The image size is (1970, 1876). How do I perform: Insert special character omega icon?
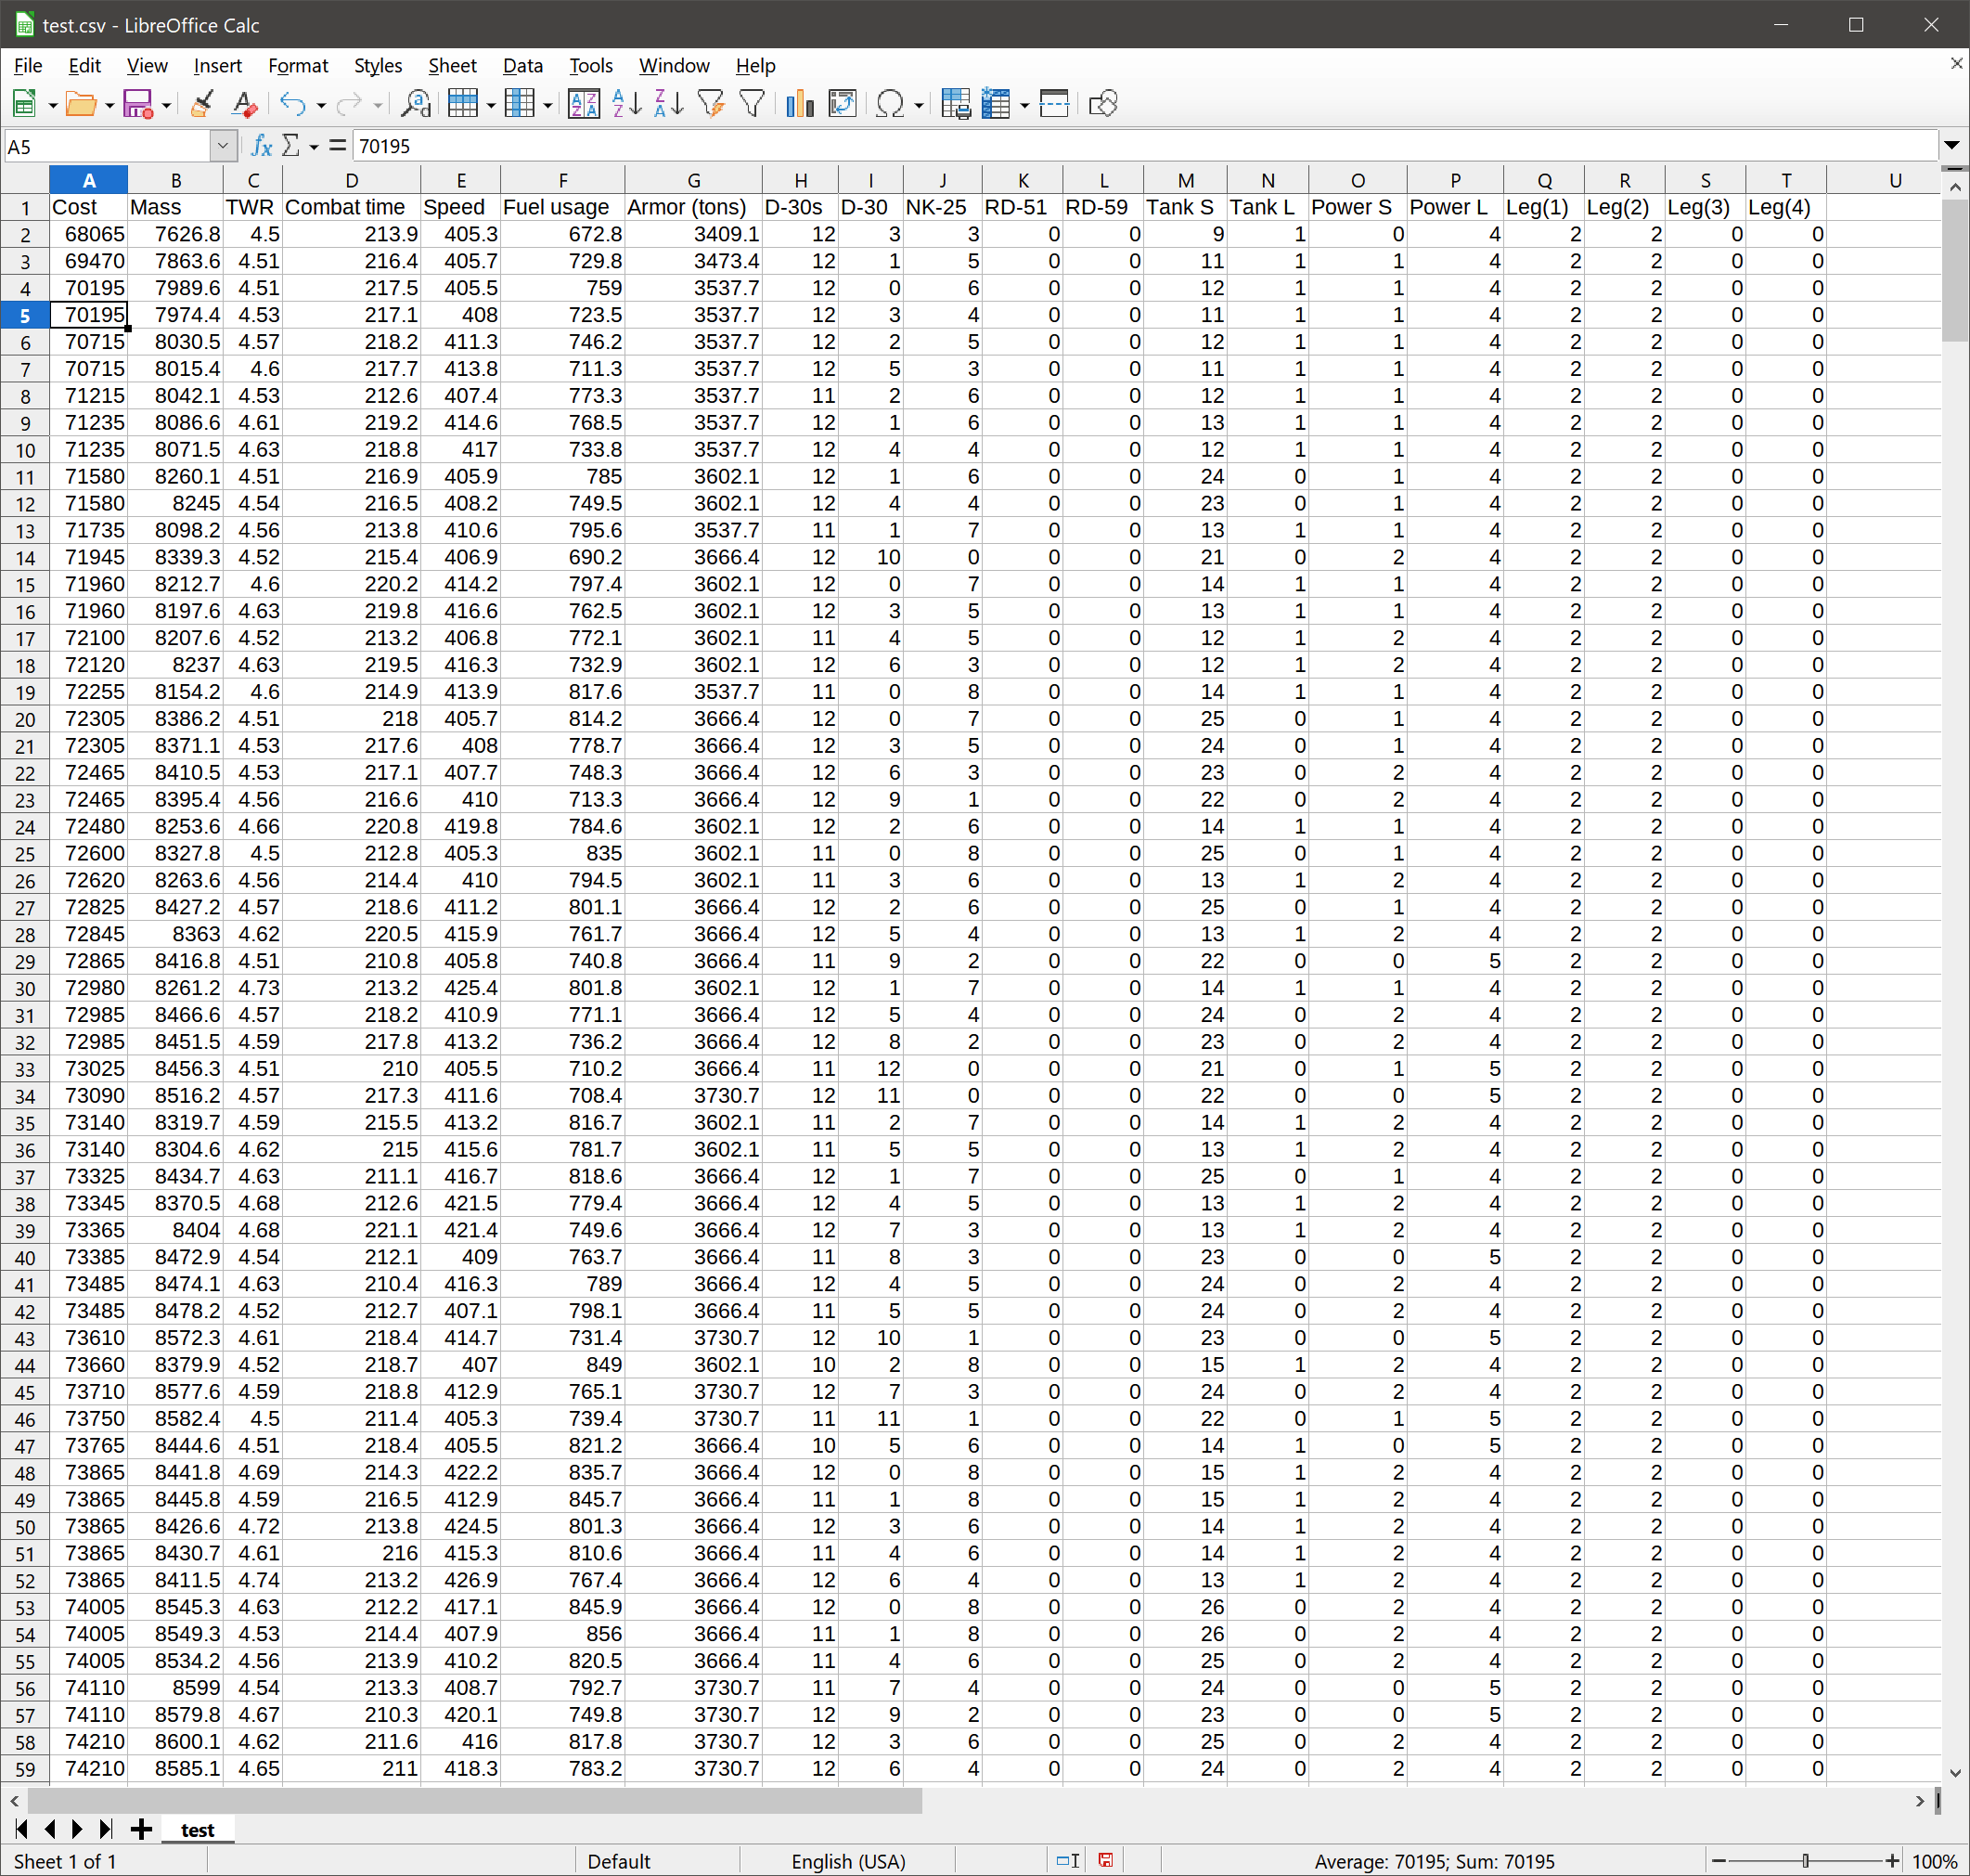click(x=890, y=104)
